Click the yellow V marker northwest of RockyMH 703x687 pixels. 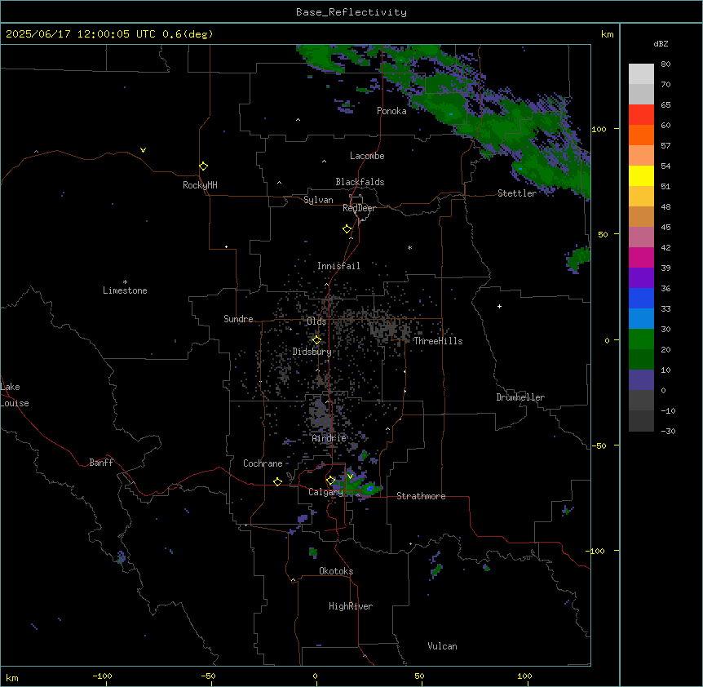[143, 150]
